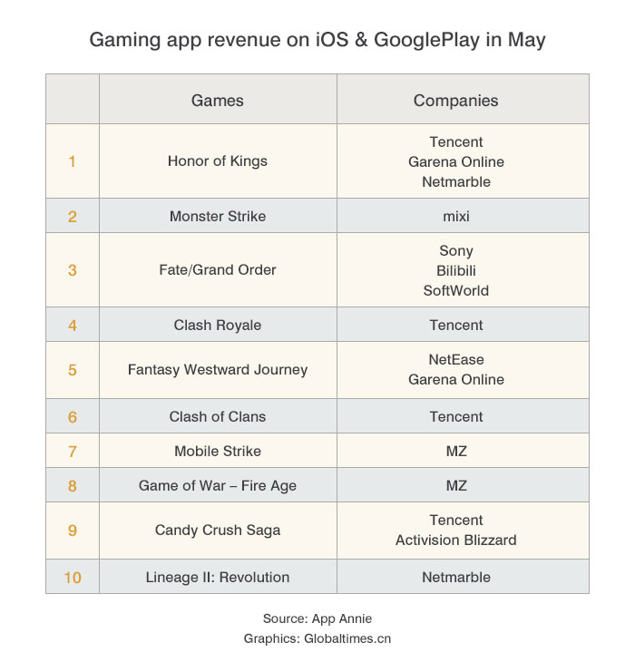Click the Globaltimes.cn graphics credit
This screenshot has width=635, height=662.
click(317, 638)
